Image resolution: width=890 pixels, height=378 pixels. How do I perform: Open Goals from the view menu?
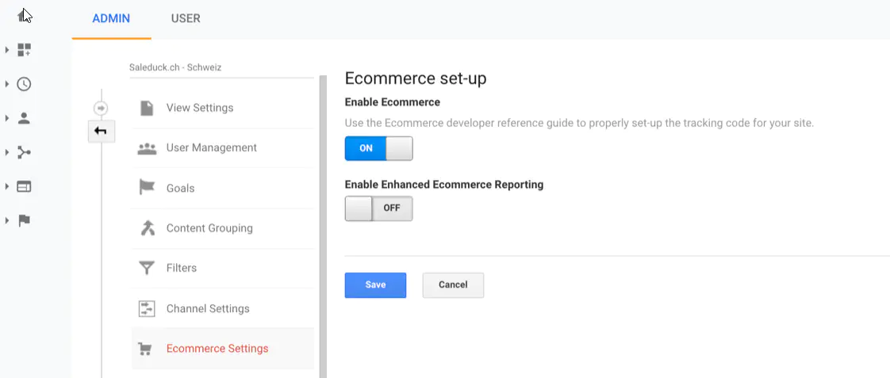pyautogui.click(x=180, y=188)
